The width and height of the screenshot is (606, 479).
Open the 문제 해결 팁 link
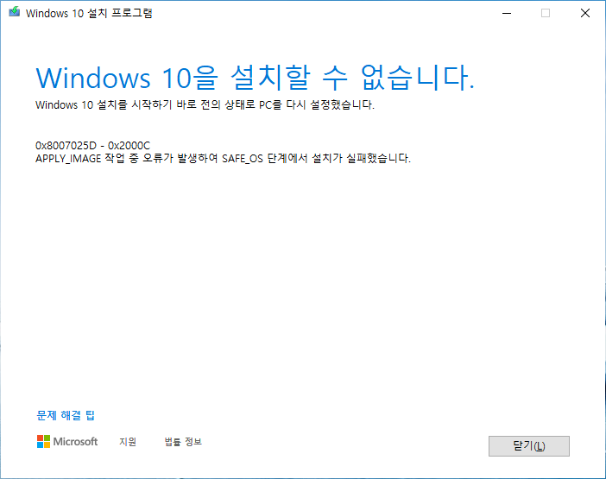[x=66, y=415]
